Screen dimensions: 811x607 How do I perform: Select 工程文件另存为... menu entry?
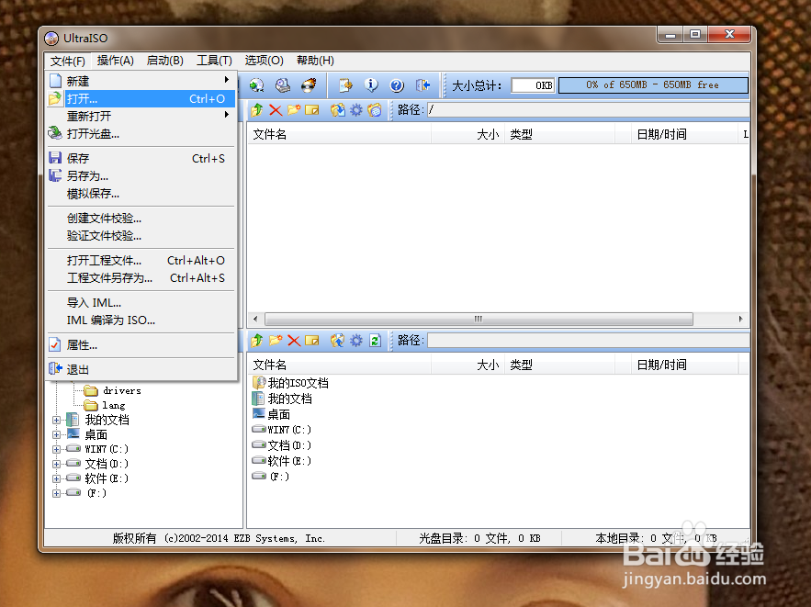tap(141, 278)
